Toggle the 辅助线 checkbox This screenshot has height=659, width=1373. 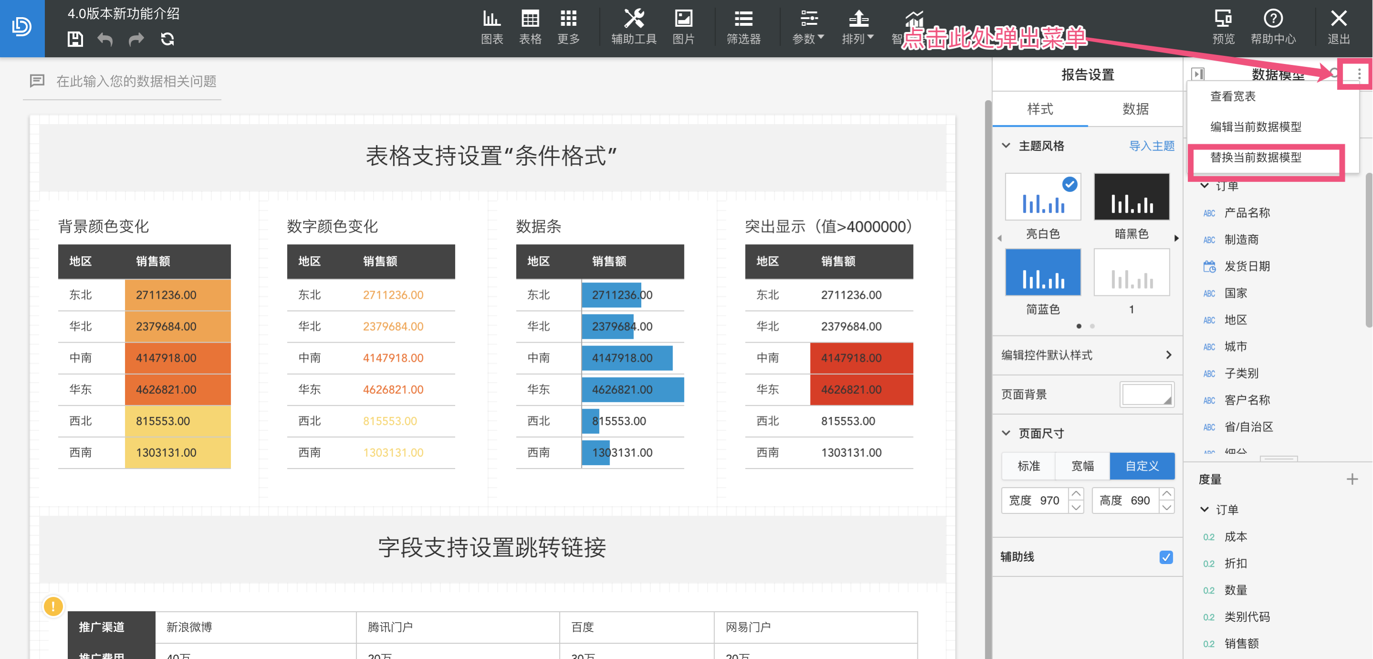click(x=1165, y=557)
